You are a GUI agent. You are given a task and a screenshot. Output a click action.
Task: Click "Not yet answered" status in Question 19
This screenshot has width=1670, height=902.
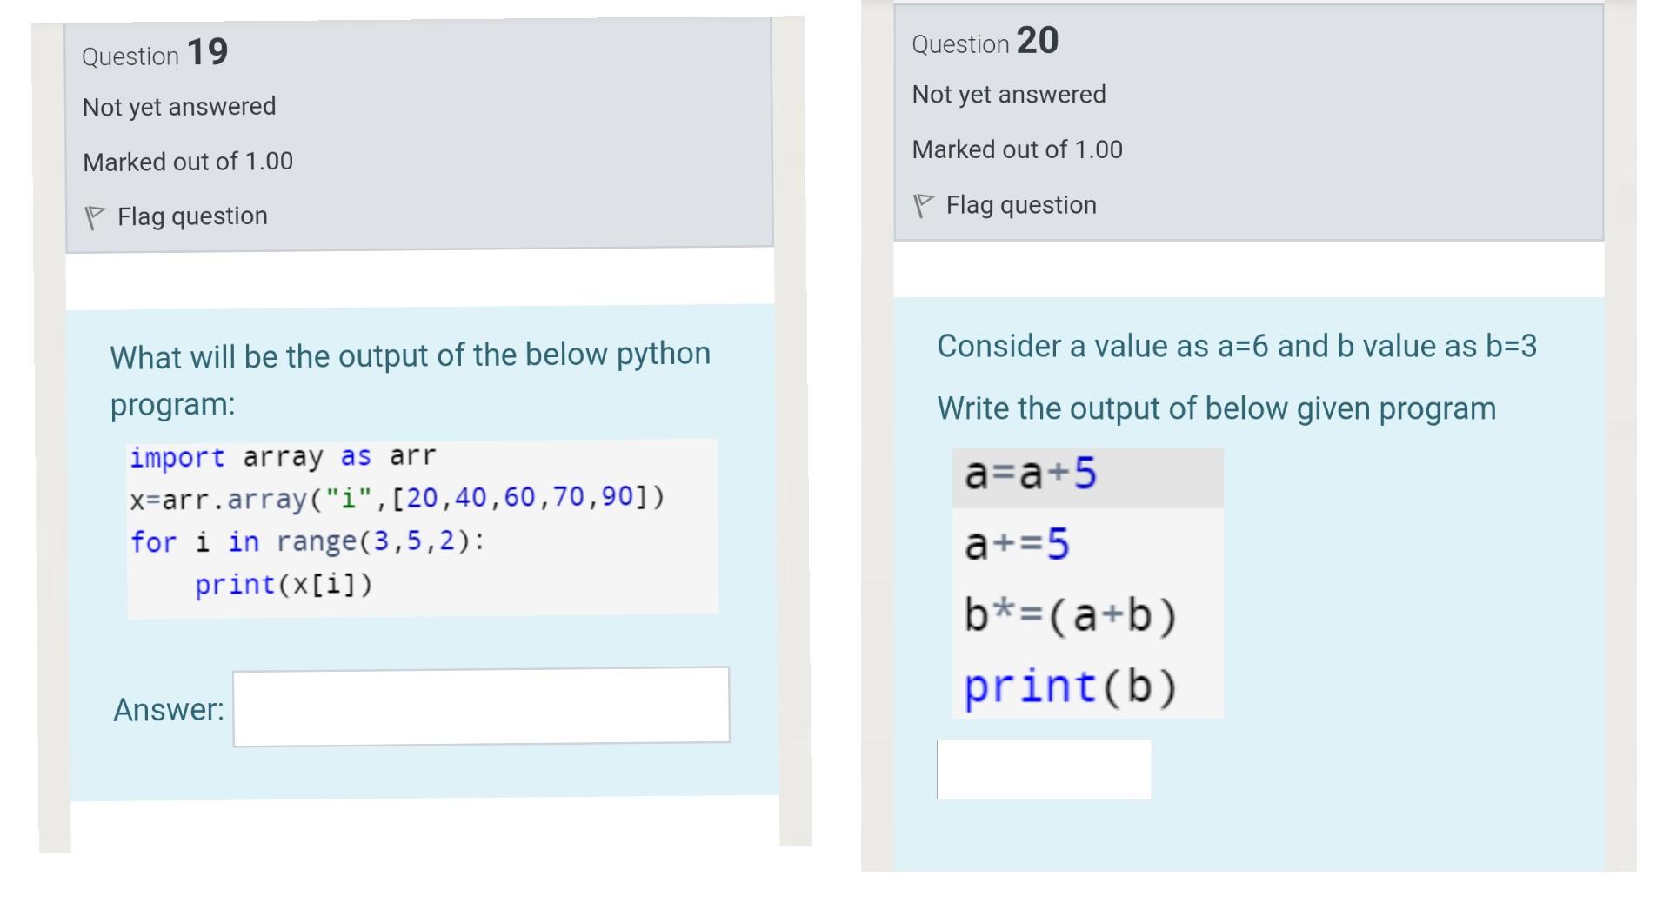(x=179, y=107)
